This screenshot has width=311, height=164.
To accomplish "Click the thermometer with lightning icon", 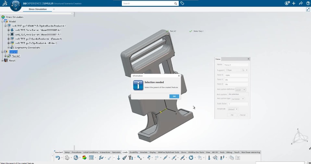I will (222, 158).
